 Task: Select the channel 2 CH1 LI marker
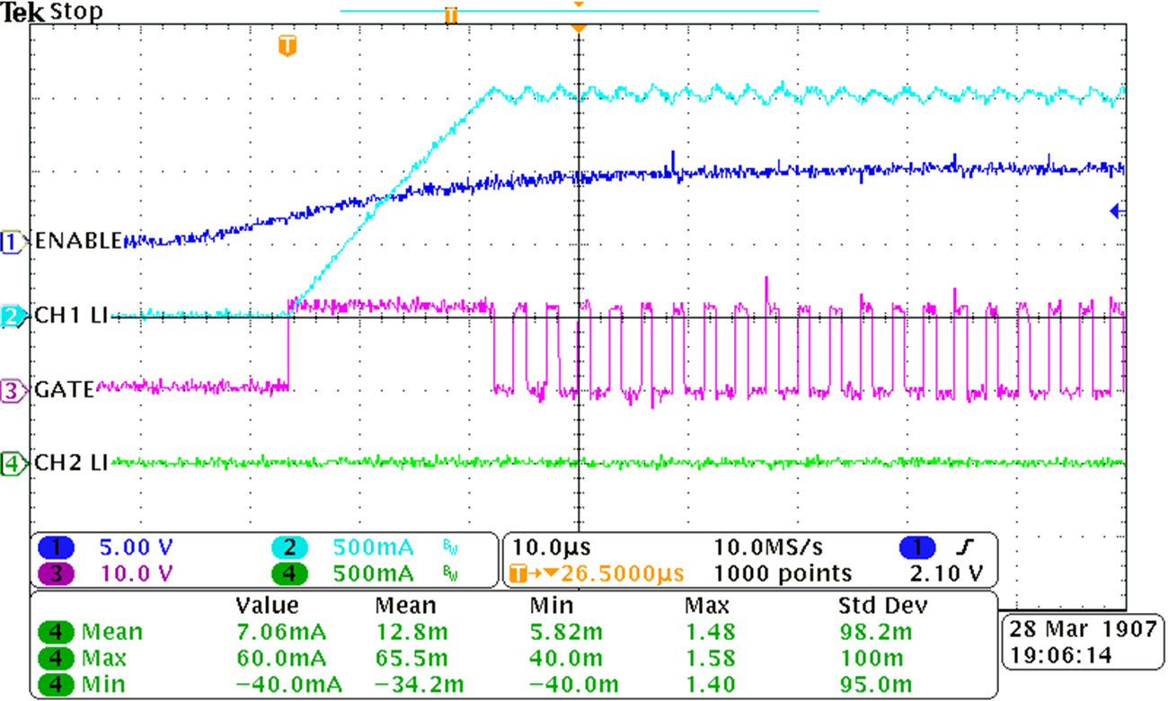pyautogui.click(x=13, y=316)
